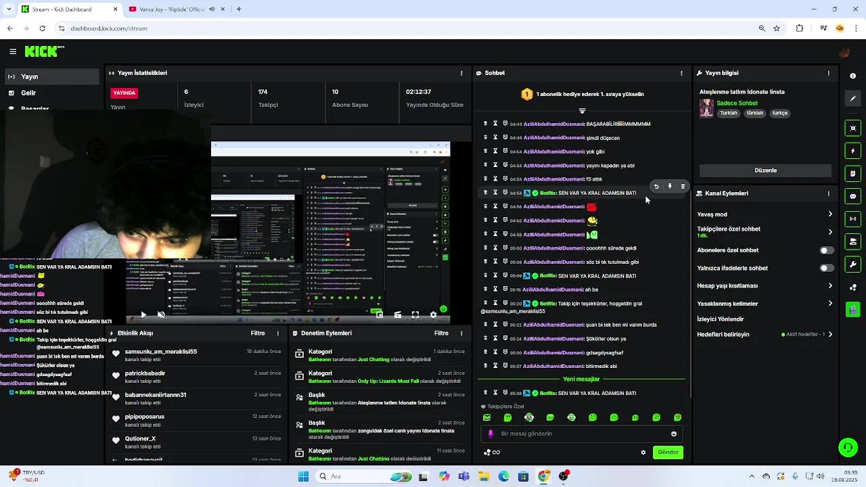
Task: Click Filtre in Etkinlik Akışı panel
Action: pos(258,333)
